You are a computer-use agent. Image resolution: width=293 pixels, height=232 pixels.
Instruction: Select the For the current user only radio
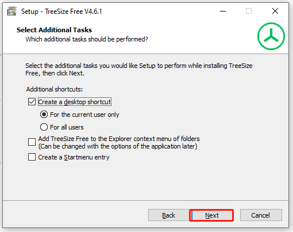pos(44,115)
